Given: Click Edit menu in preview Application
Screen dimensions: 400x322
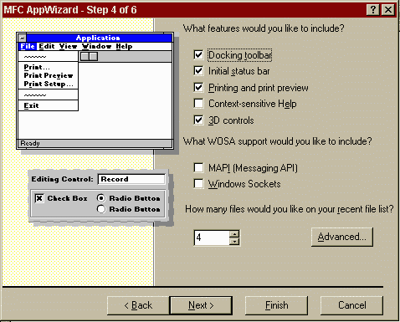Looking at the screenshot, I should 47,46.
